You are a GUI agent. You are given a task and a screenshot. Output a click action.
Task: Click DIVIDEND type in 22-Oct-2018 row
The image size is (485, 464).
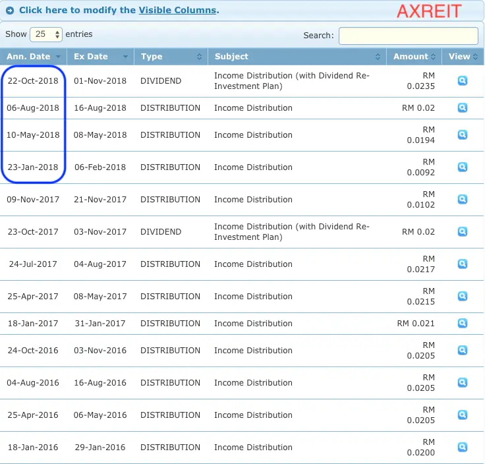(161, 80)
